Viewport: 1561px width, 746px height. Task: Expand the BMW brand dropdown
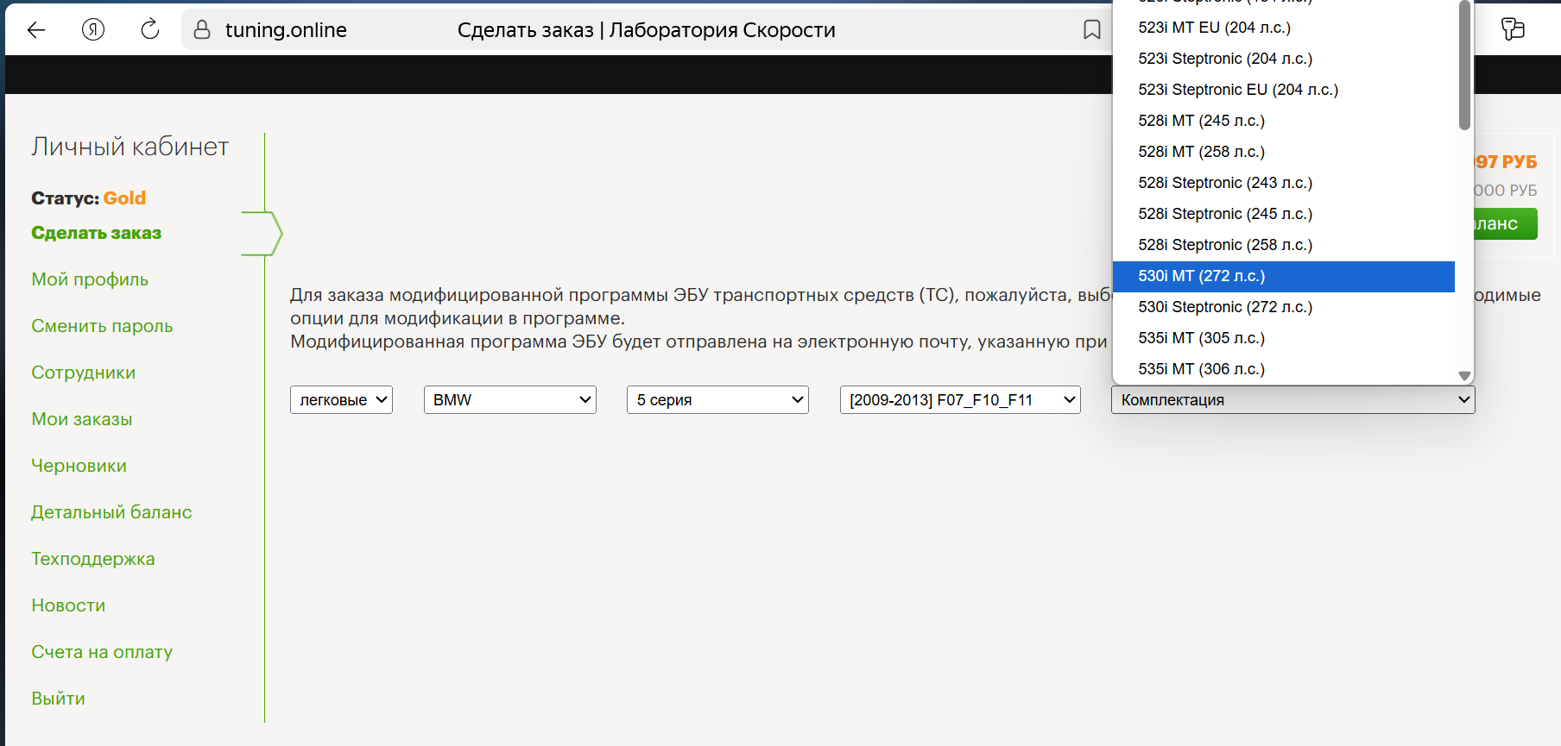click(x=509, y=399)
